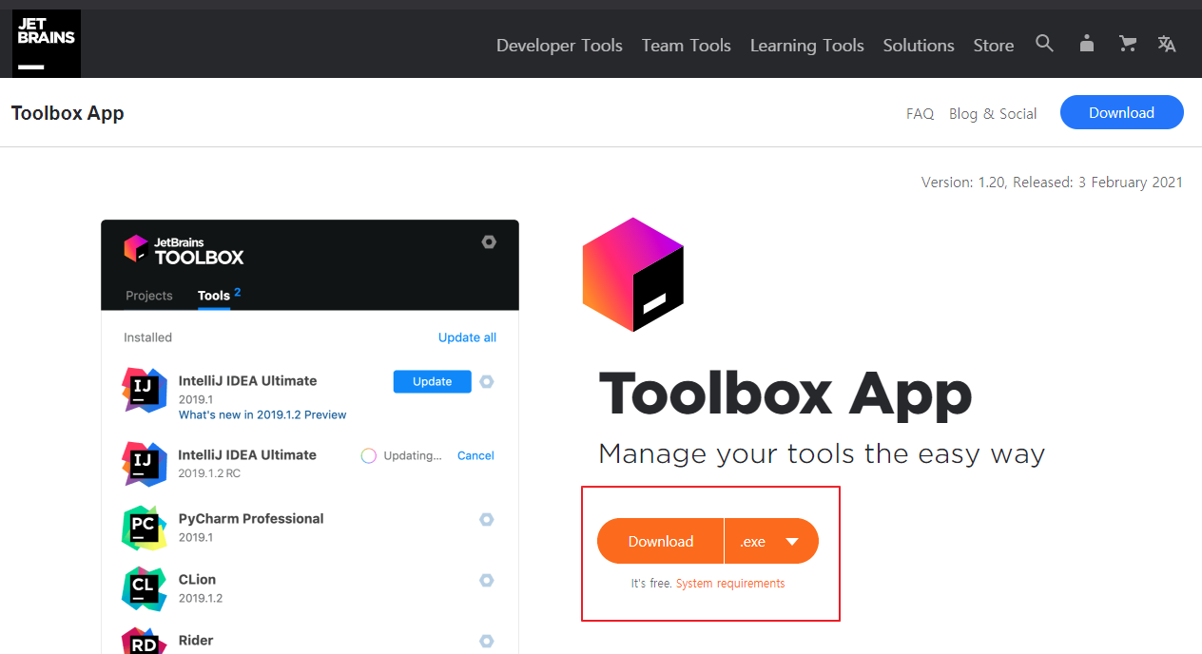Click the 2019.1.2 RC version text

pos(209,473)
